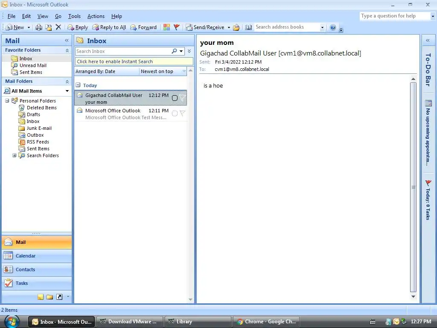The width and height of the screenshot is (437, 328).
Task: Click envelope icon of Microsoft Office Outlook message
Action: pos(80,111)
